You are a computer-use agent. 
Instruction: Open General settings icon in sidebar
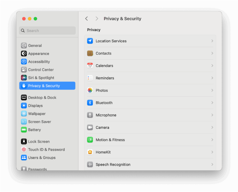click(x=24, y=46)
